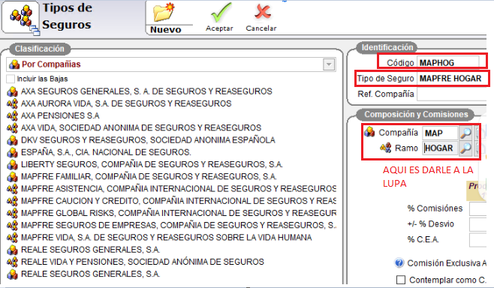Screen dimensions: 494x288
Task: Click the Tipo de Seguro input field
Action: pos(453,78)
